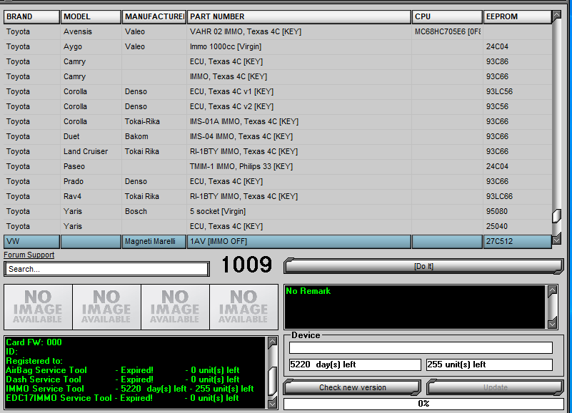
Task: Click the CPU column header
Action: pyautogui.click(x=447, y=16)
